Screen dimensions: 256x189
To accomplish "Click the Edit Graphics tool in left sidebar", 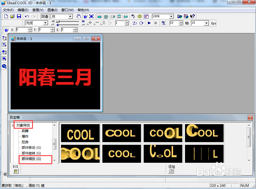I will point(4,58).
